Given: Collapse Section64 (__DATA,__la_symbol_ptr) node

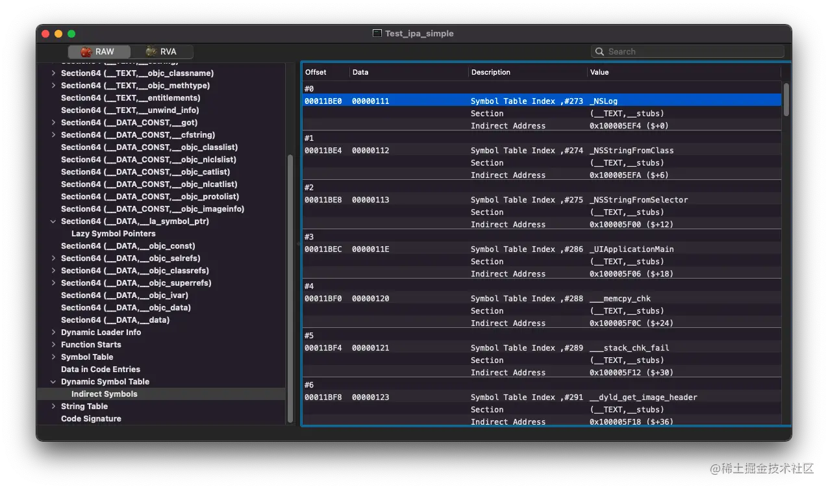Looking at the screenshot, I should [53, 221].
